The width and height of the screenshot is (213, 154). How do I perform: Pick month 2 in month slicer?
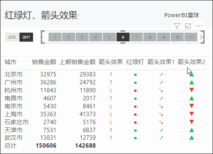tap(69, 37)
